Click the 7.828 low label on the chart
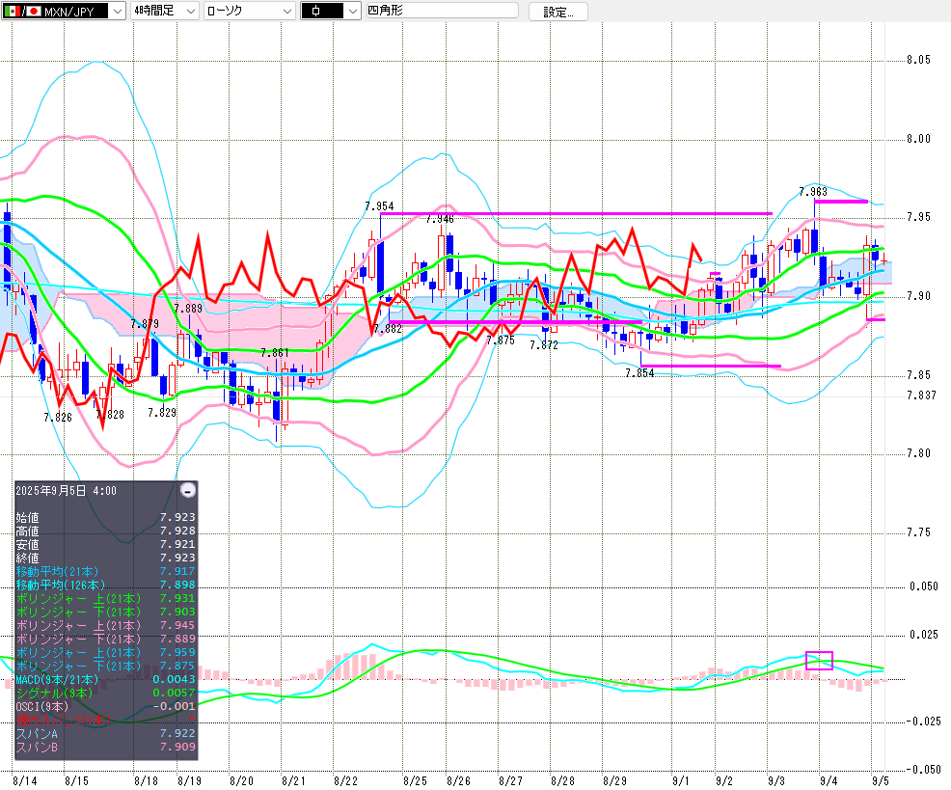The width and height of the screenshot is (951, 790). tap(110, 415)
